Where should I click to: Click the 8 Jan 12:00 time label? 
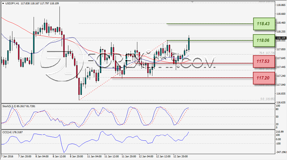[59, 156]
